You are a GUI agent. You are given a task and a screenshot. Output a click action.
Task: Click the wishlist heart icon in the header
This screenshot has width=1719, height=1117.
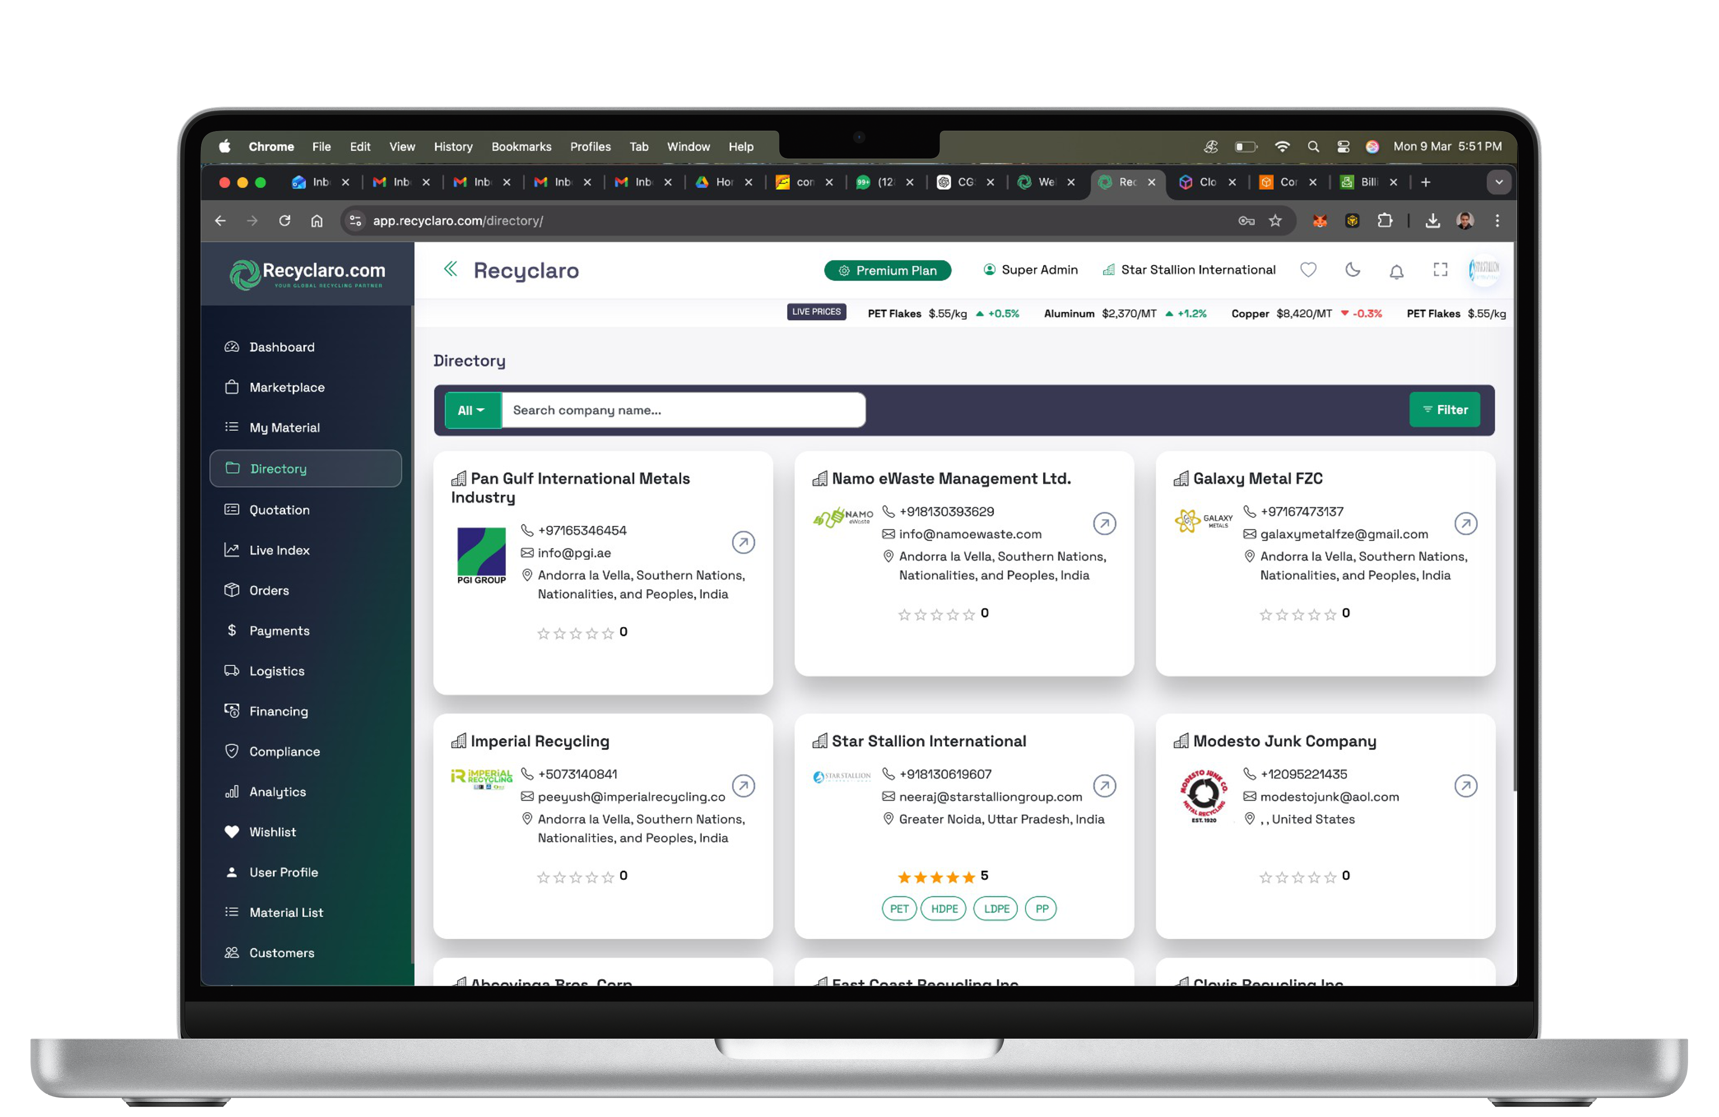(x=1308, y=270)
